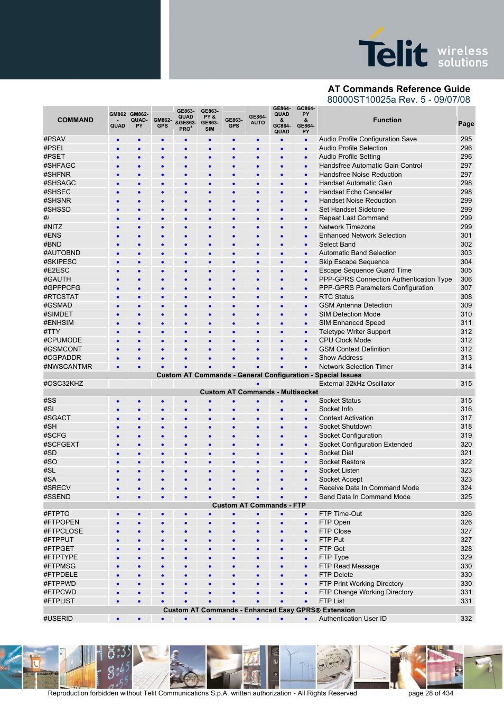
Task: Click 'Custom AT Commands - Enhanced Easy GPRS® Extension' heading
Action: (259, 610)
